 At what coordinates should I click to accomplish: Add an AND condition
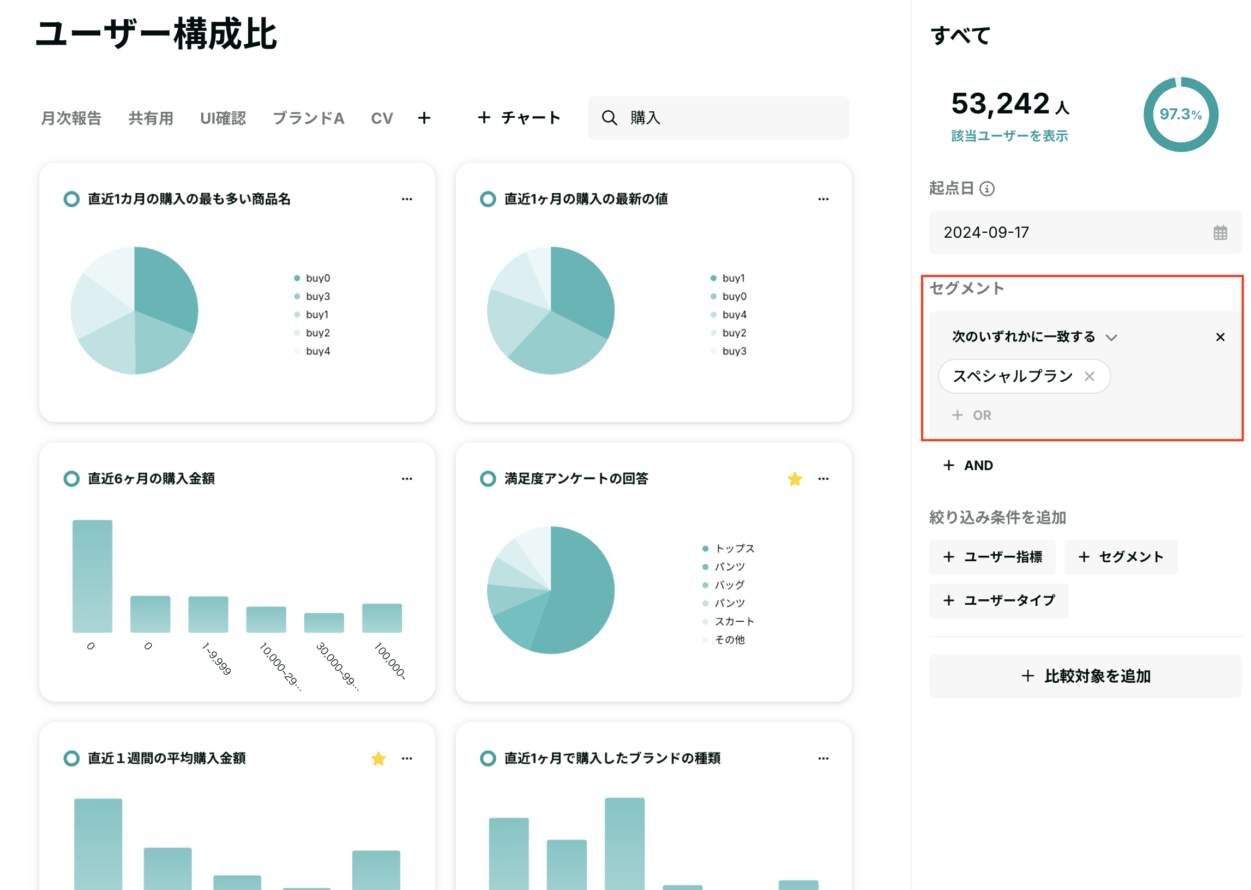pos(967,465)
